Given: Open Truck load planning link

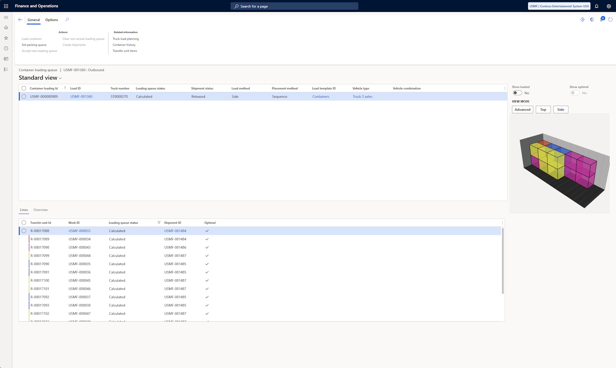Looking at the screenshot, I should click(x=126, y=39).
